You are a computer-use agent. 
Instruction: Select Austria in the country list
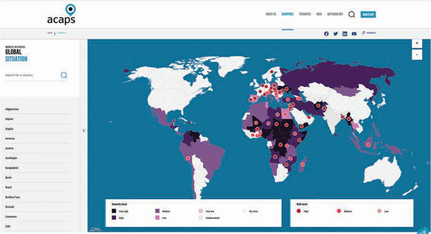[38, 148]
